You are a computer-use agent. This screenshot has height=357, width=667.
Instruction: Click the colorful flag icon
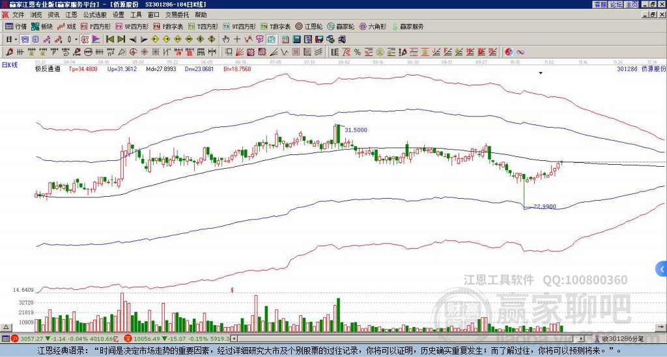[96, 40]
